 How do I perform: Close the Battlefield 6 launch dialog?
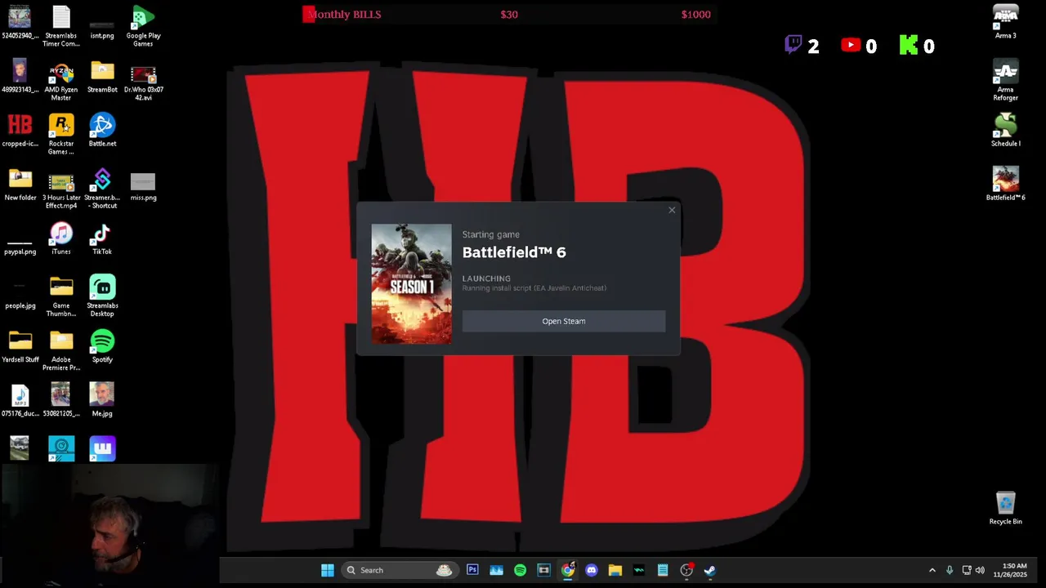click(672, 211)
